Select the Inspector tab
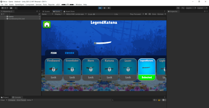This screenshot has height=108, width=209. [x=173, y=11]
